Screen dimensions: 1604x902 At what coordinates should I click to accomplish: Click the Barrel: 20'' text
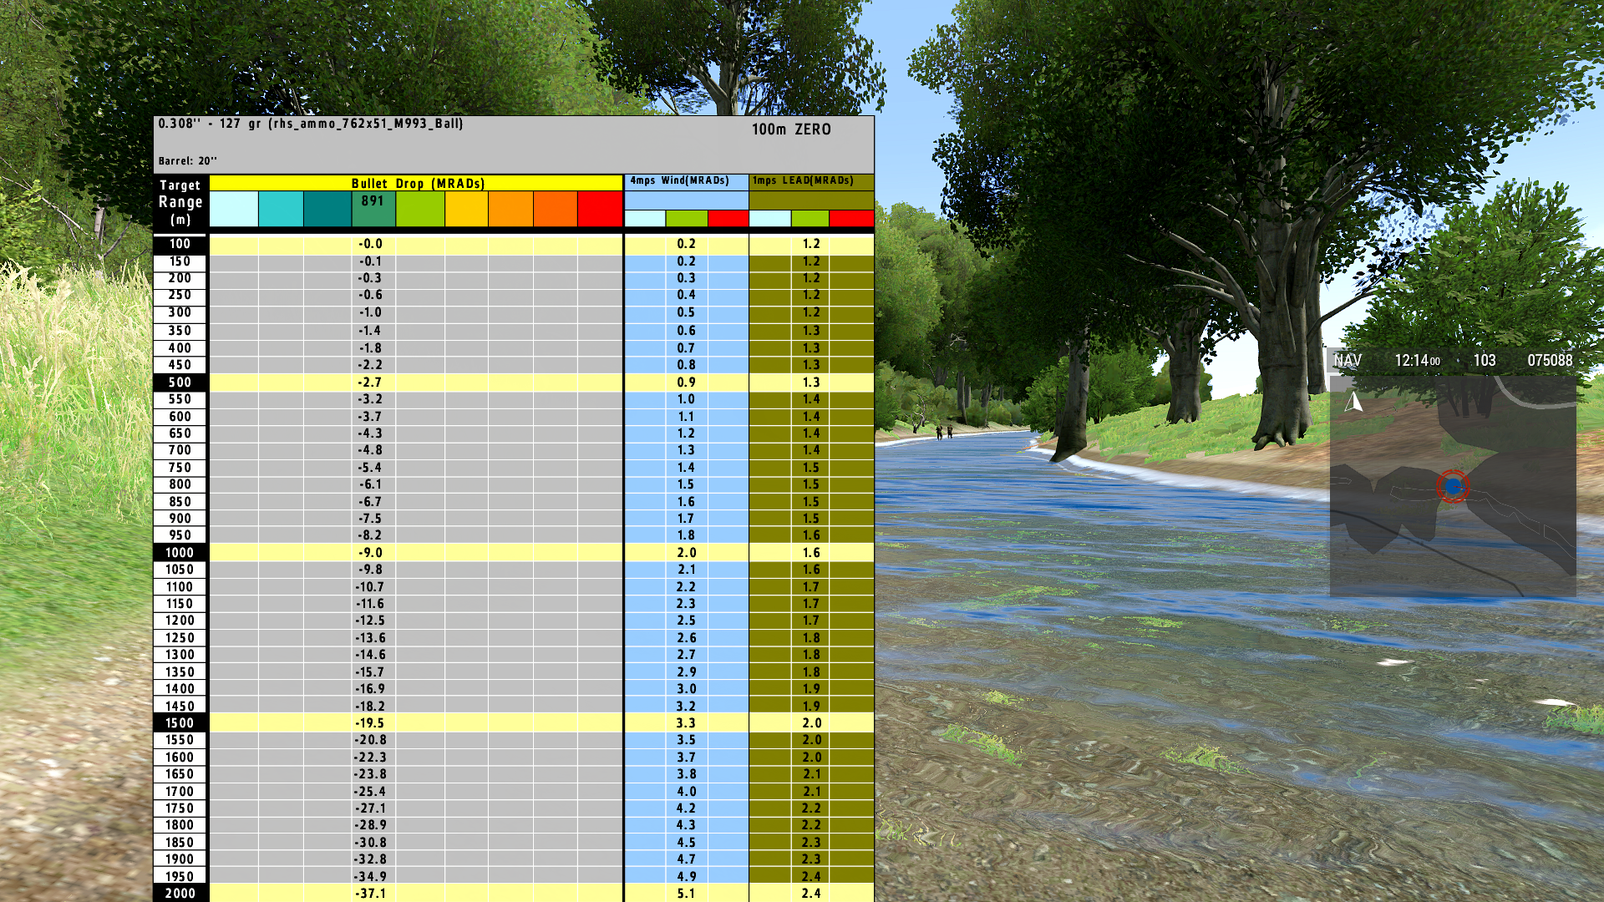(188, 161)
